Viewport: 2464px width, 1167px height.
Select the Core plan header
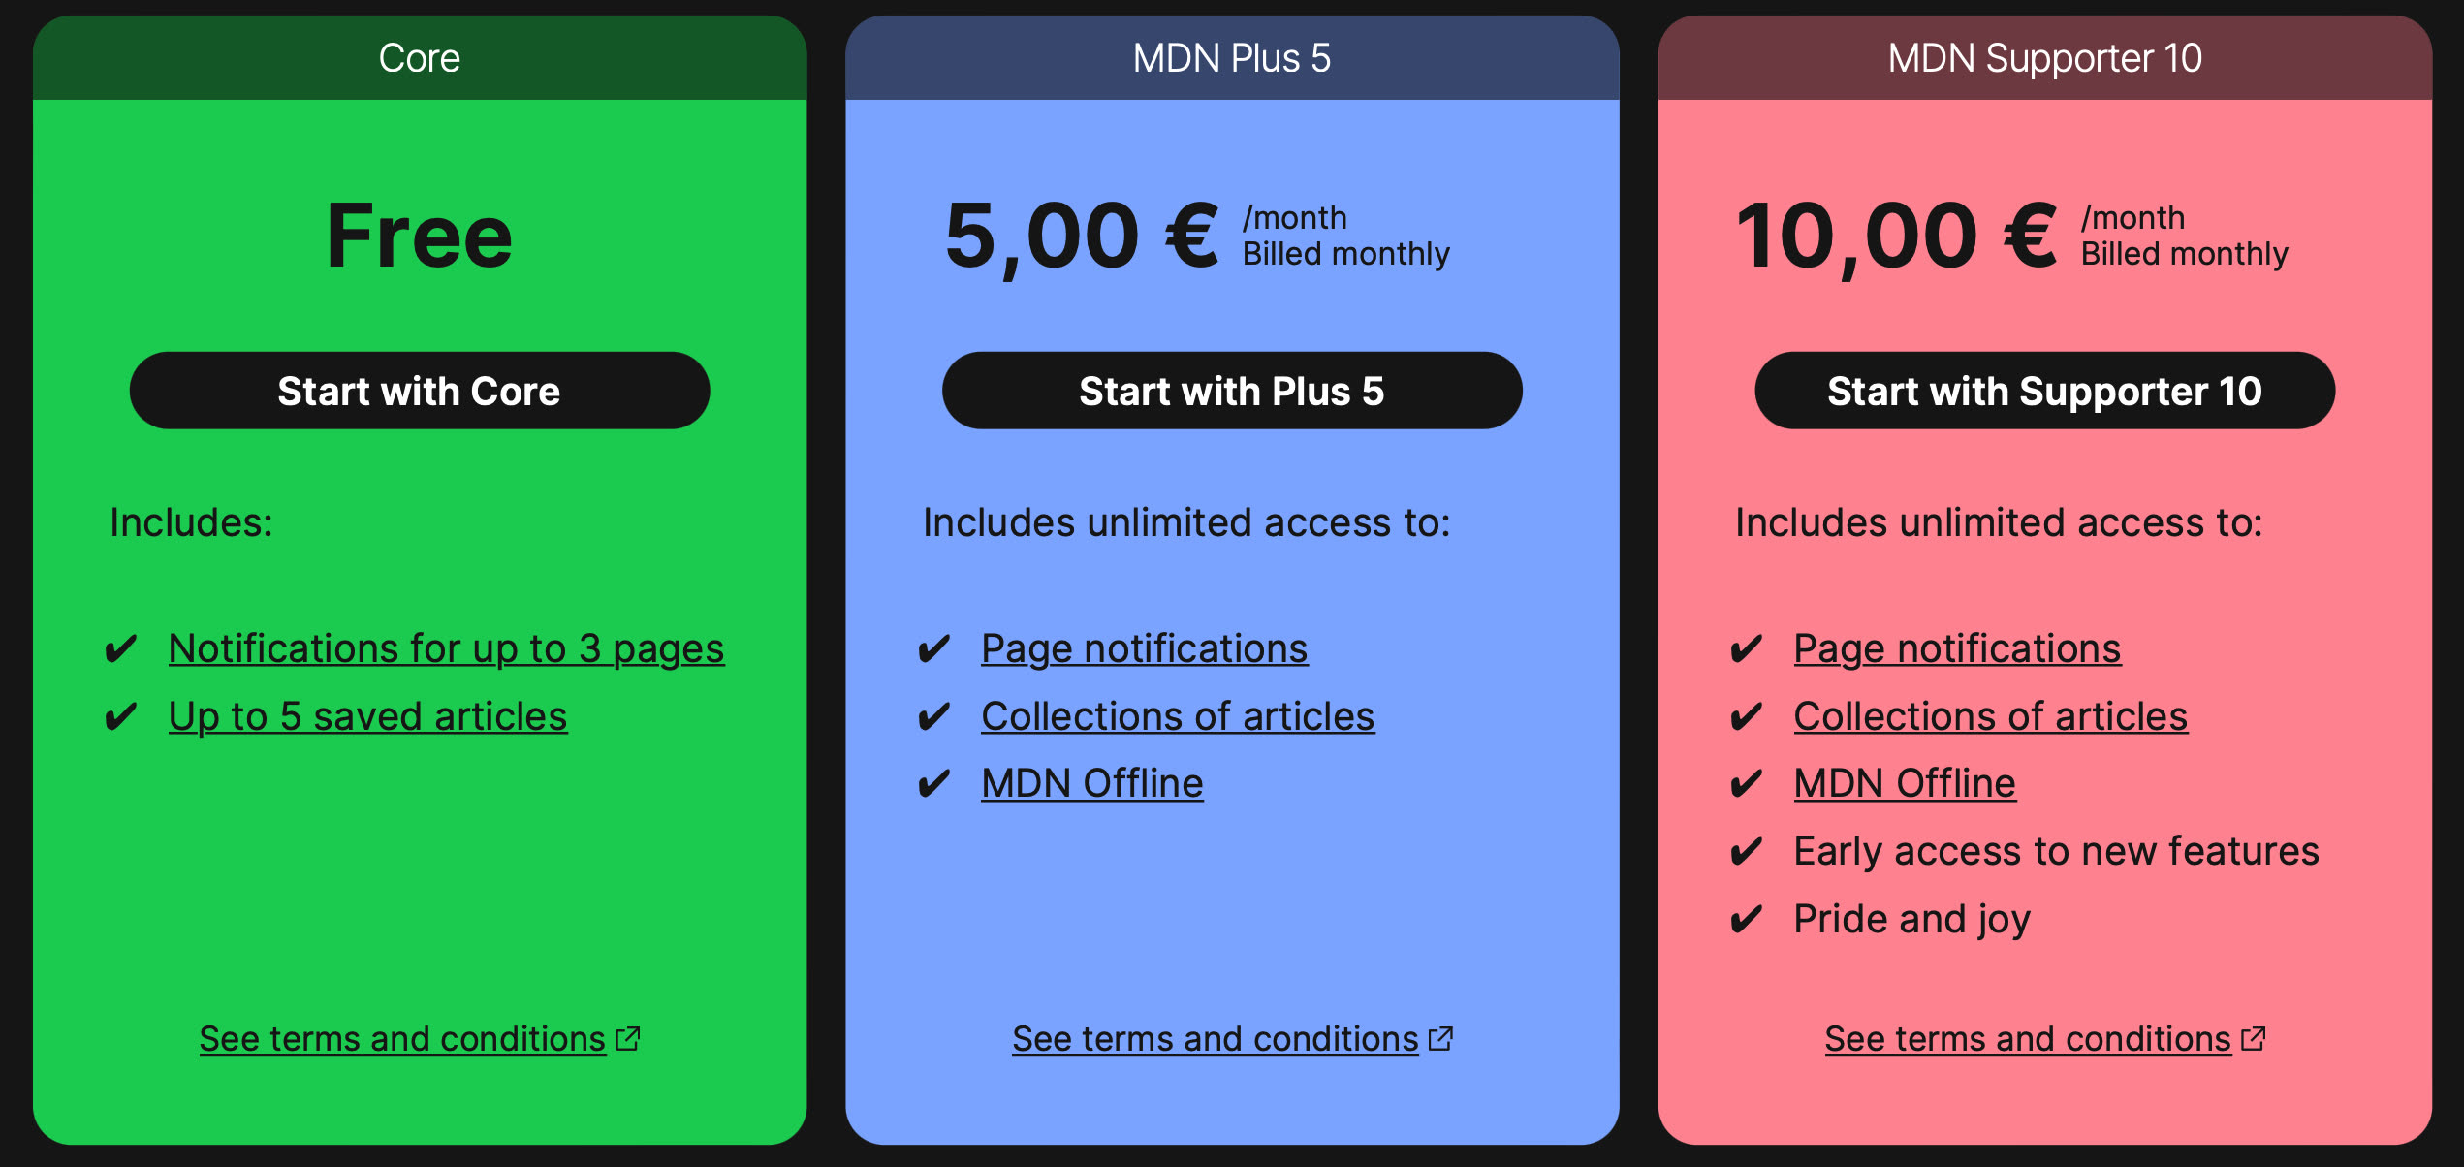[419, 56]
